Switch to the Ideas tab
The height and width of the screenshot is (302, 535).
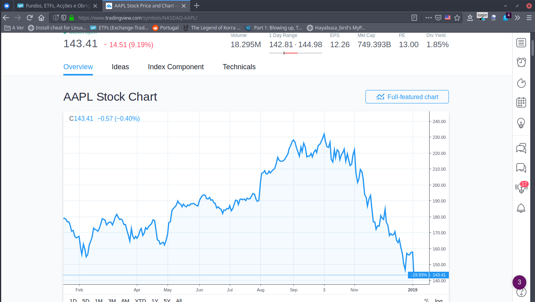point(120,67)
